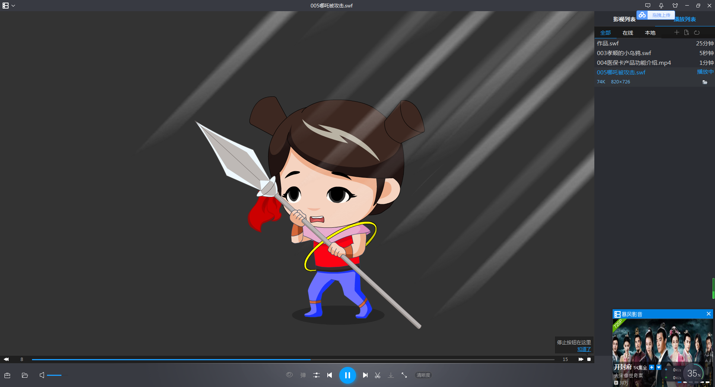Image resolution: width=715 pixels, height=387 pixels.
Task: Open the 清晰度 quality selector
Action: (x=423, y=375)
